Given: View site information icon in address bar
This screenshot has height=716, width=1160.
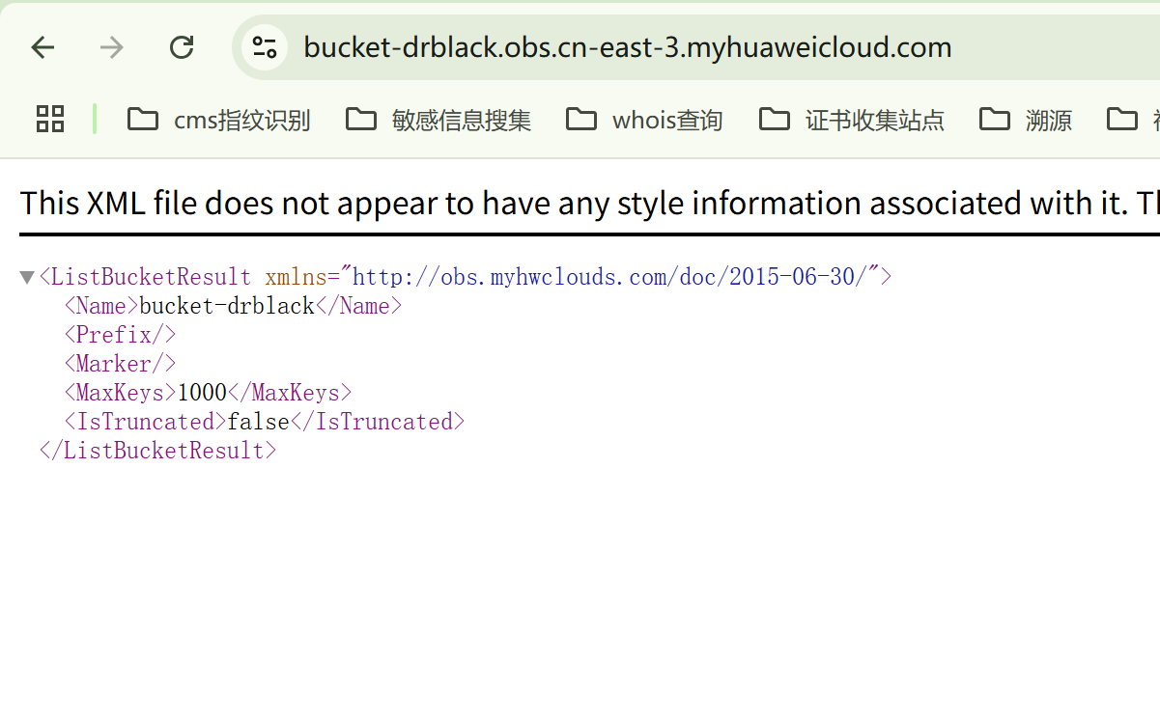Looking at the screenshot, I should point(265,47).
